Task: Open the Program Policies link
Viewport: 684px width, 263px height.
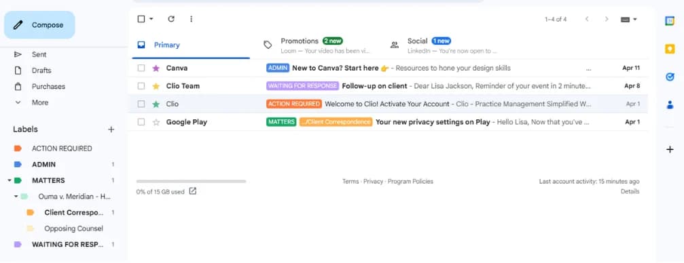Action: [x=410, y=182]
